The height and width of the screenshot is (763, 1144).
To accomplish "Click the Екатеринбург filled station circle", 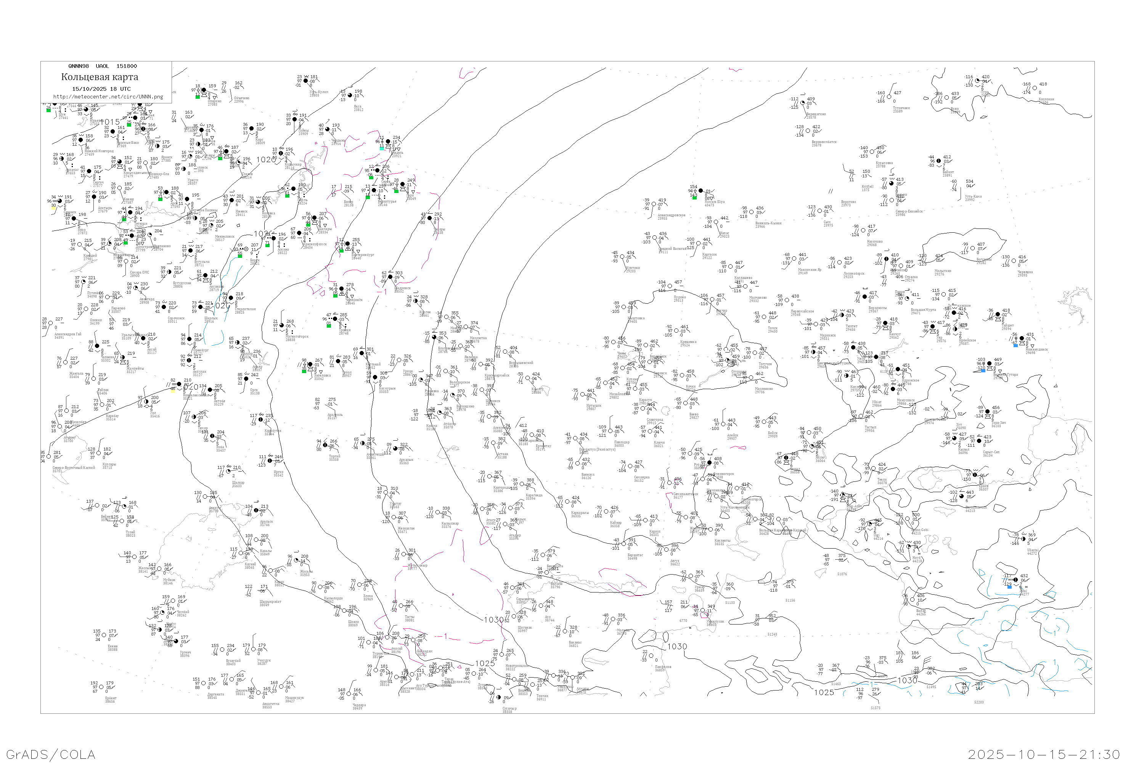I will (347, 244).
